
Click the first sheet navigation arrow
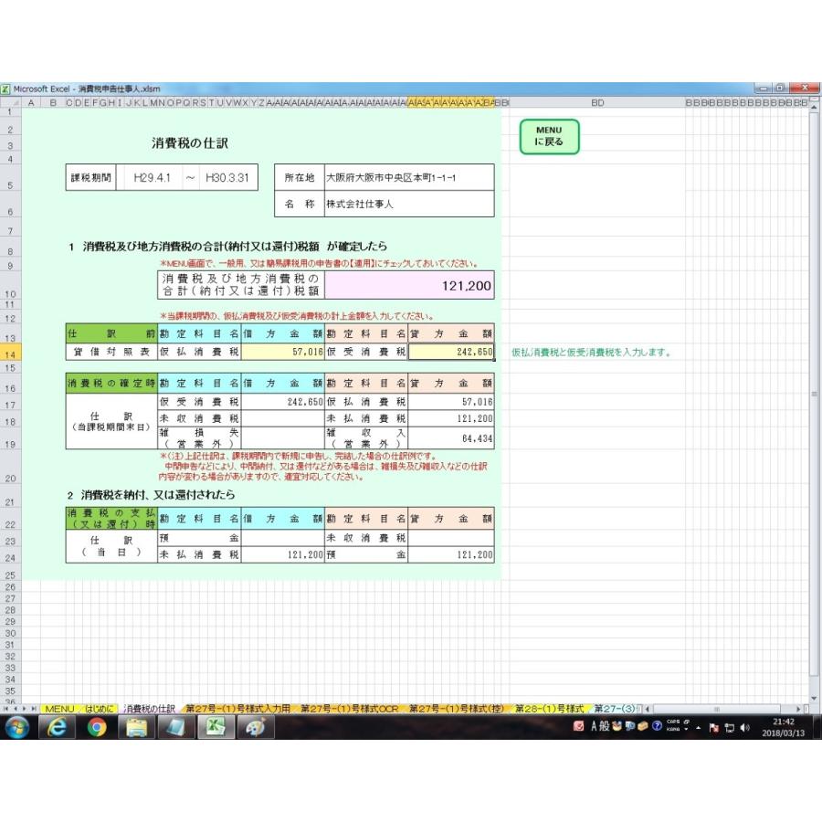pos(7,709)
